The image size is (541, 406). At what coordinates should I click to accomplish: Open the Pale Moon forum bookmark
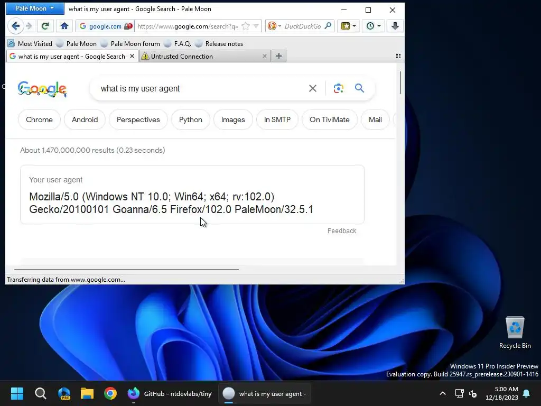click(130, 44)
